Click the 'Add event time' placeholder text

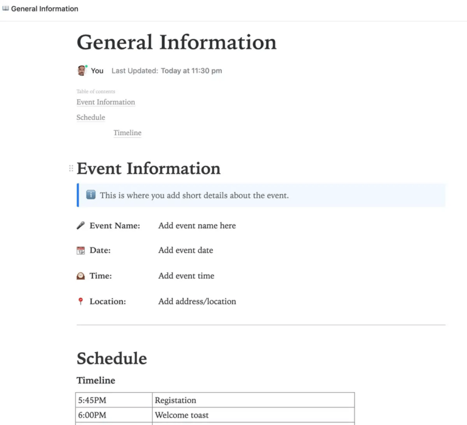[186, 276]
